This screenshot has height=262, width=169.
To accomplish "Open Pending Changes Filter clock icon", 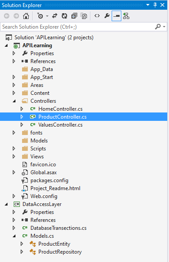I will pyautogui.click(x=40, y=16).
